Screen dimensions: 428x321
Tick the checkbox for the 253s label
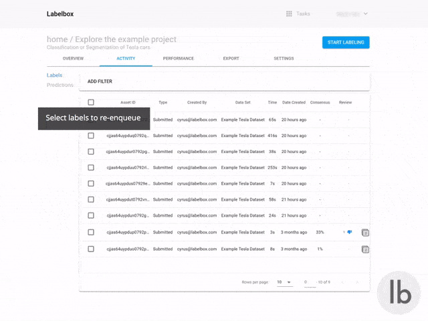tap(91, 168)
